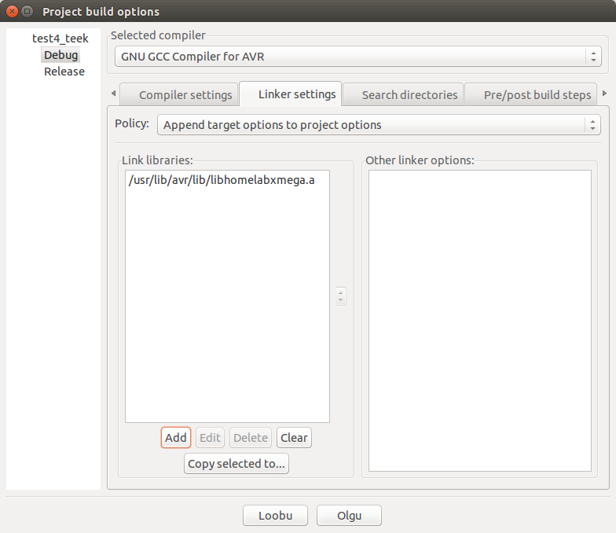The image size is (616, 533).
Task: Close the Project build options window
Action: point(12,12)
